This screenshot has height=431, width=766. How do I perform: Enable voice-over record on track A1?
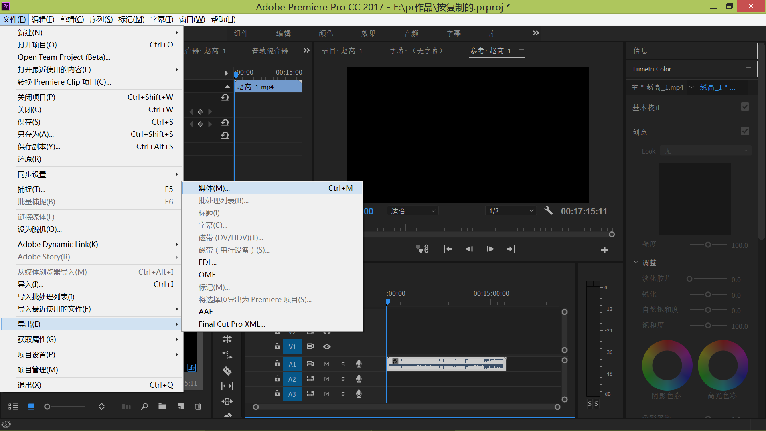(x=359, y=364)
